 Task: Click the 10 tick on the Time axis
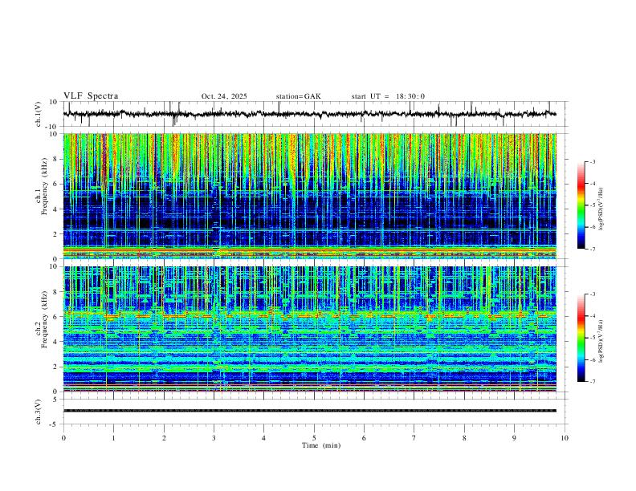click(x=565, y=438)
